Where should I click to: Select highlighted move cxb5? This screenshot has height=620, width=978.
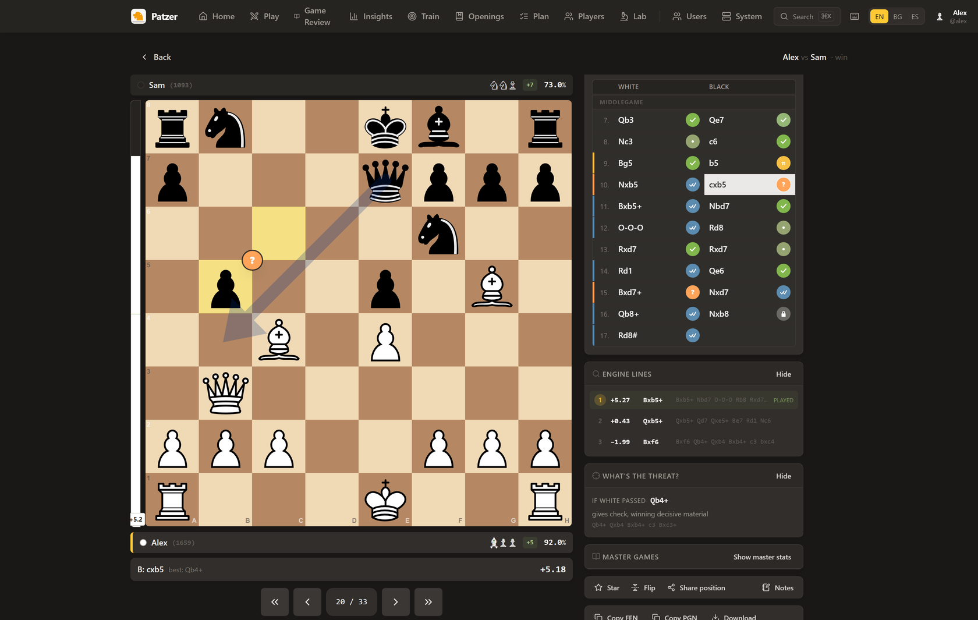750,185
